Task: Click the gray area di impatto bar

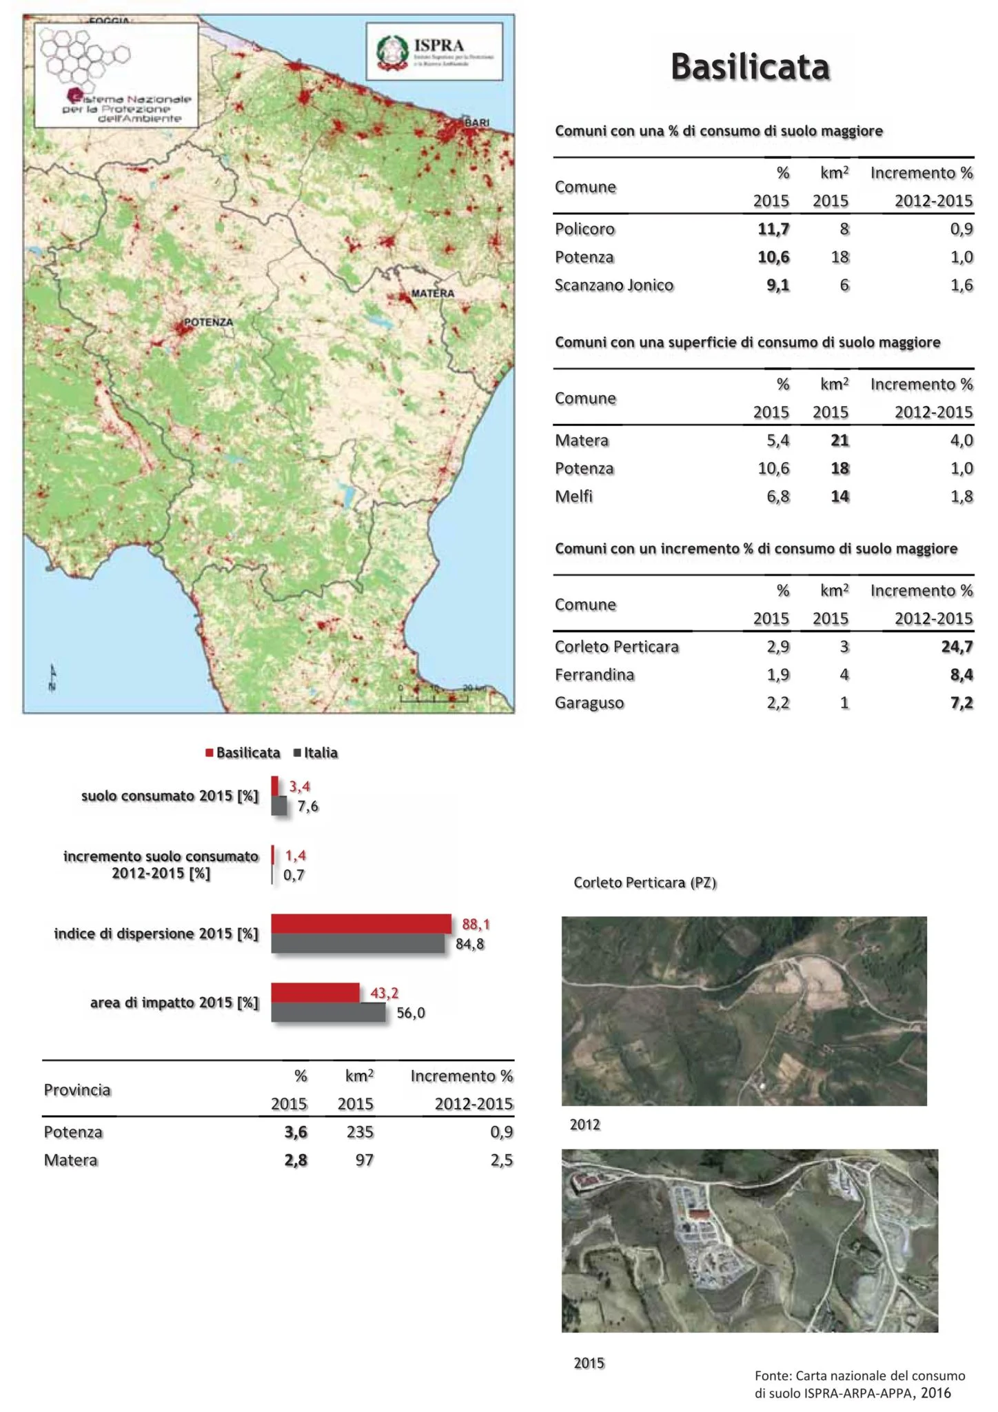Action: point(328,1012)
